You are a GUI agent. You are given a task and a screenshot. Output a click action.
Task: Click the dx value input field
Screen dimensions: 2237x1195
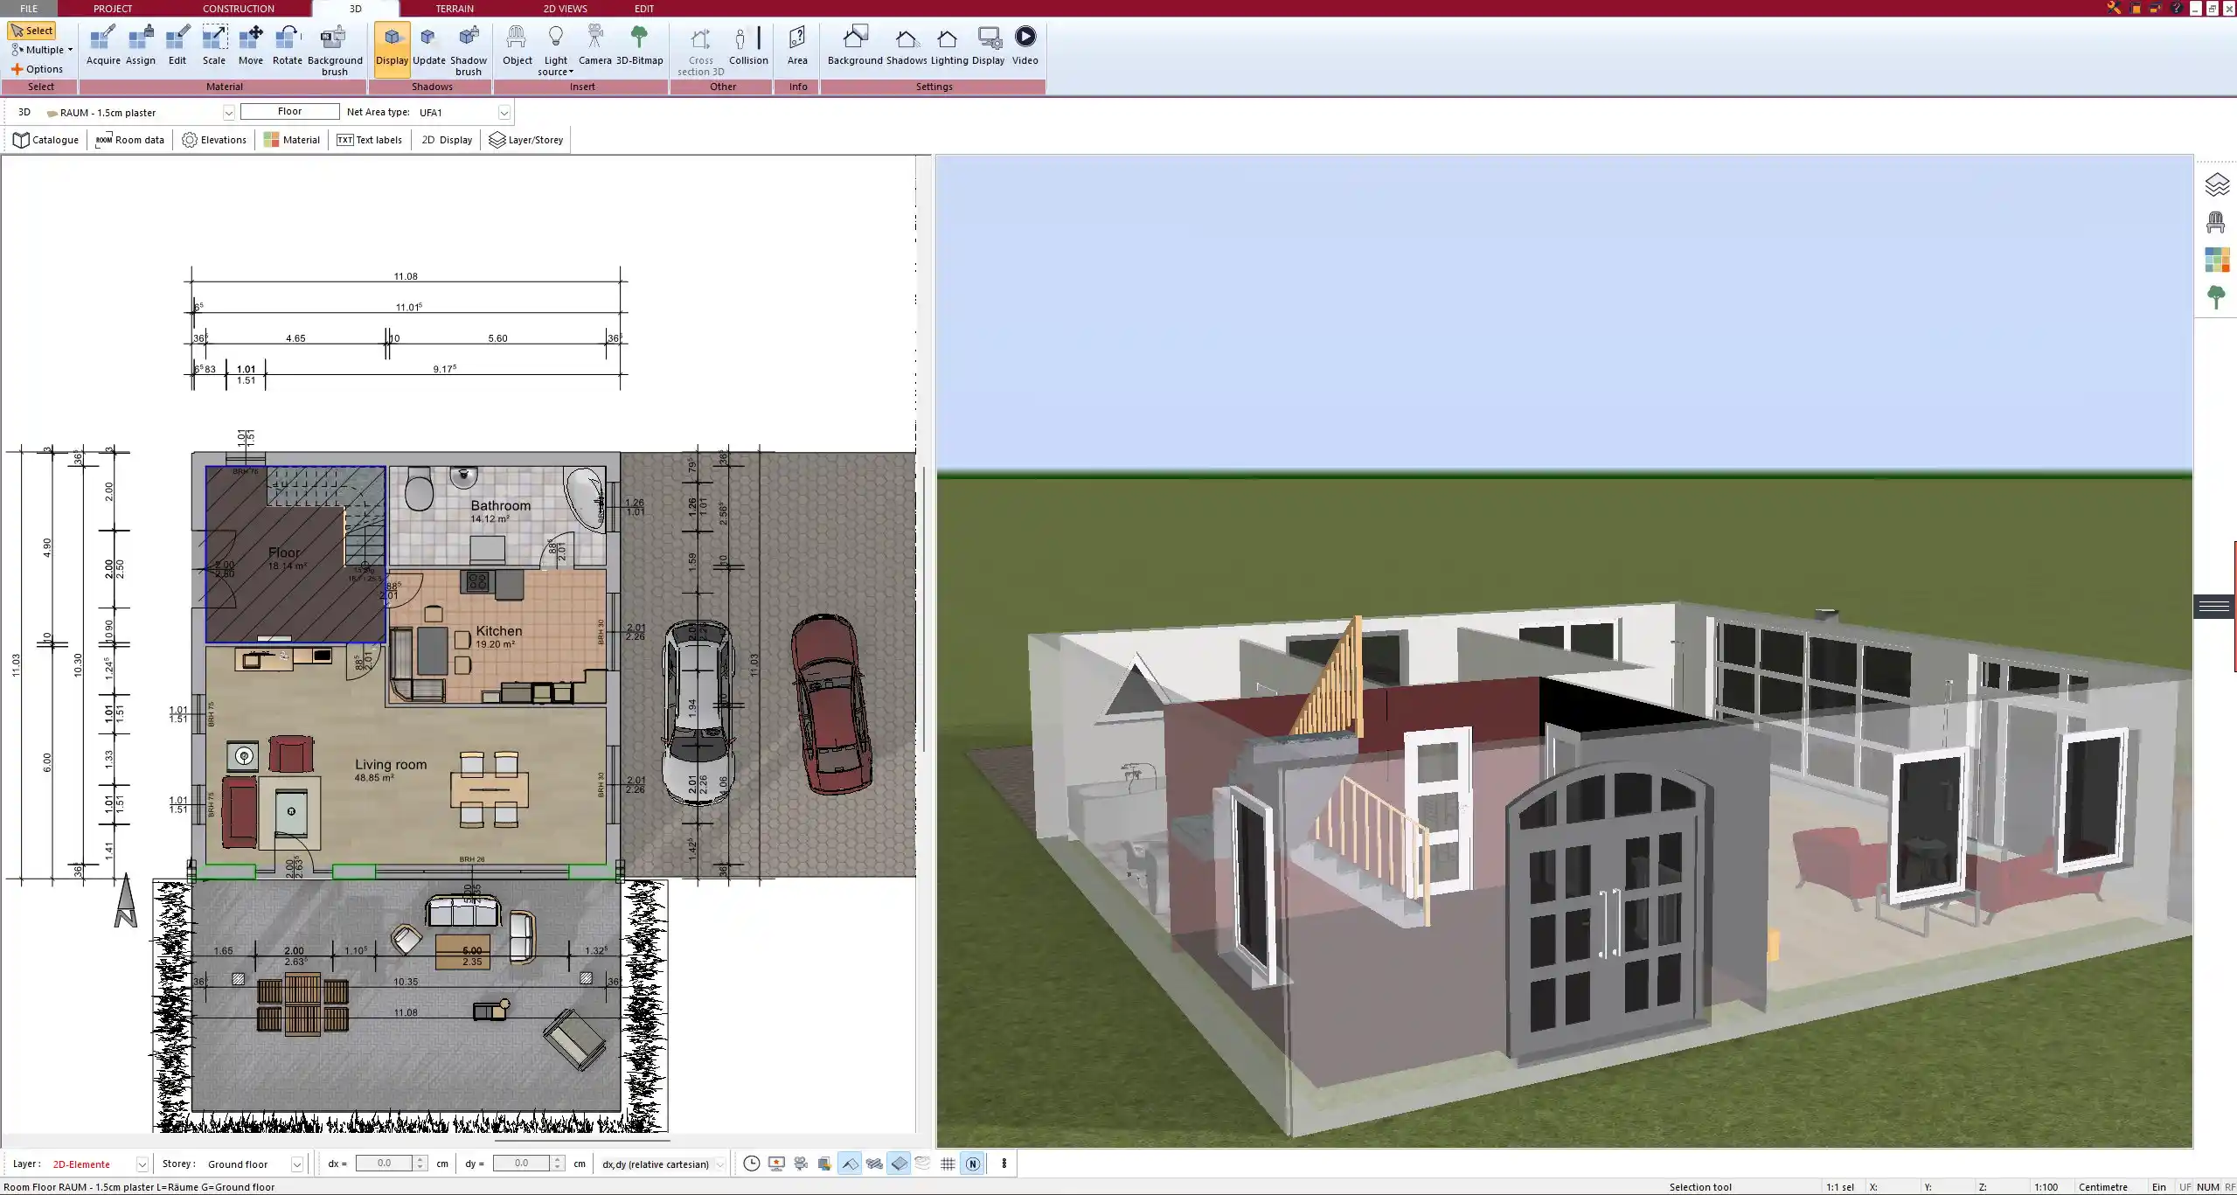pyautogui.click(x=384, y=1164)
